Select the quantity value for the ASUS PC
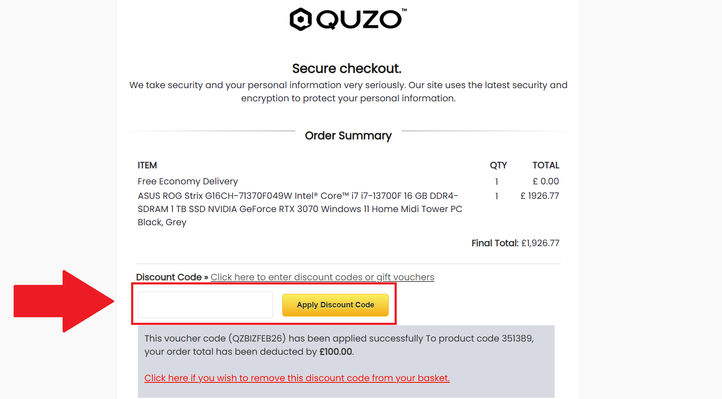 click(496, 196)
